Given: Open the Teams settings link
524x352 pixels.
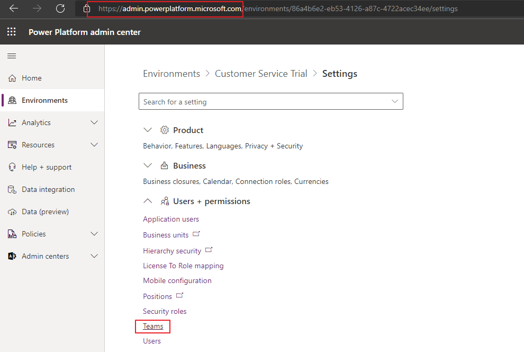Looking at the screenshot, I should pos(153,327).
